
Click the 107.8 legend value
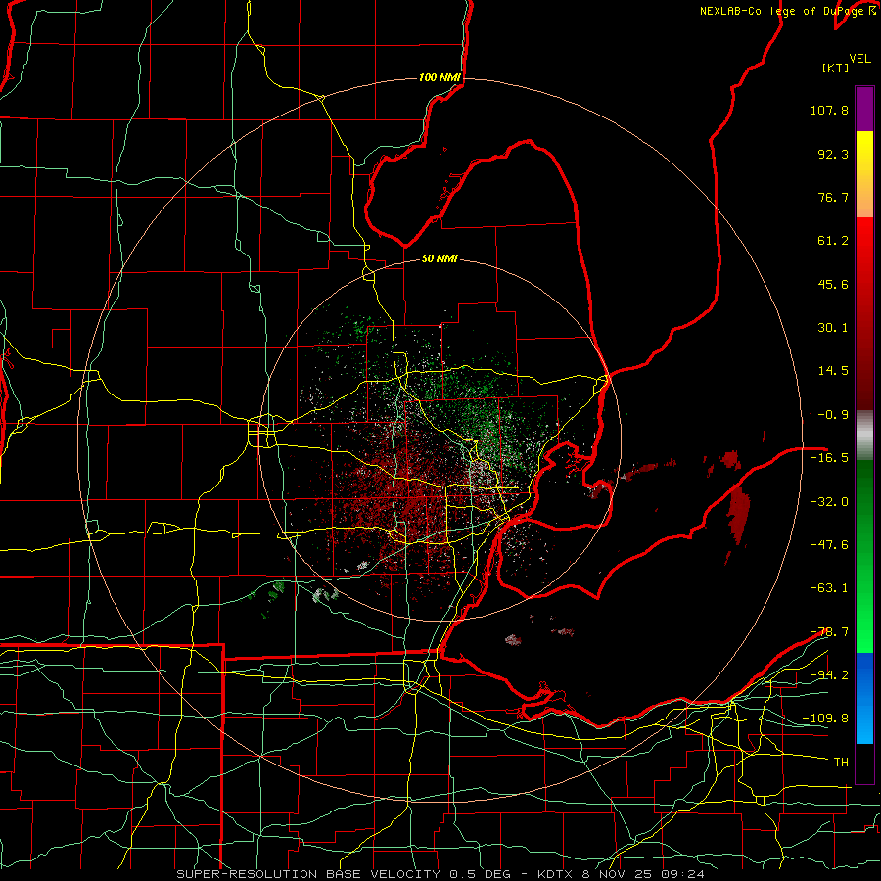tap(829, 110)
